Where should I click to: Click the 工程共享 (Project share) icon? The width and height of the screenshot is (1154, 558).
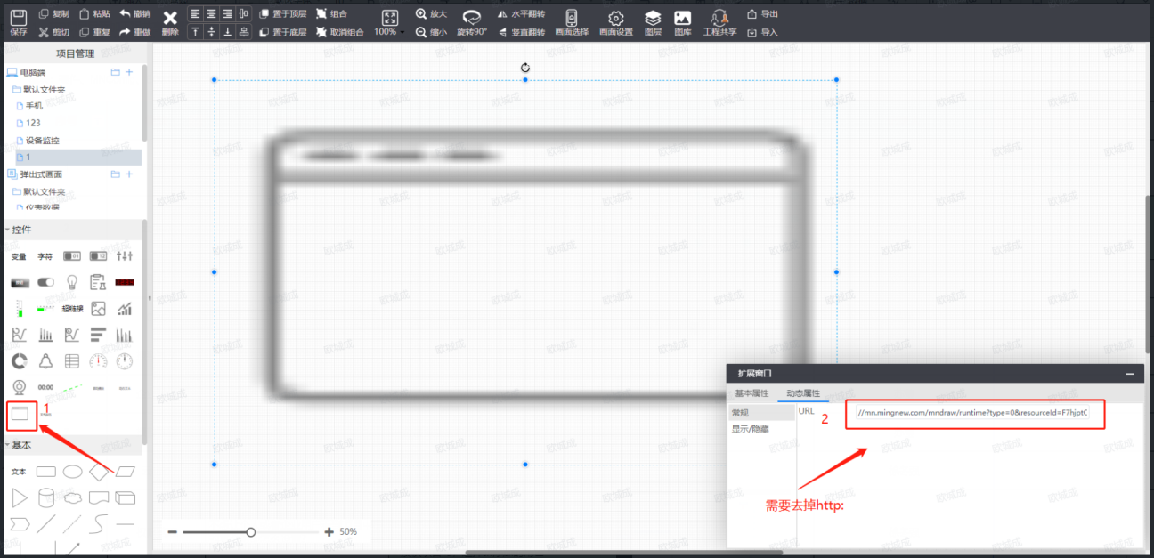[x=719, y=21]
